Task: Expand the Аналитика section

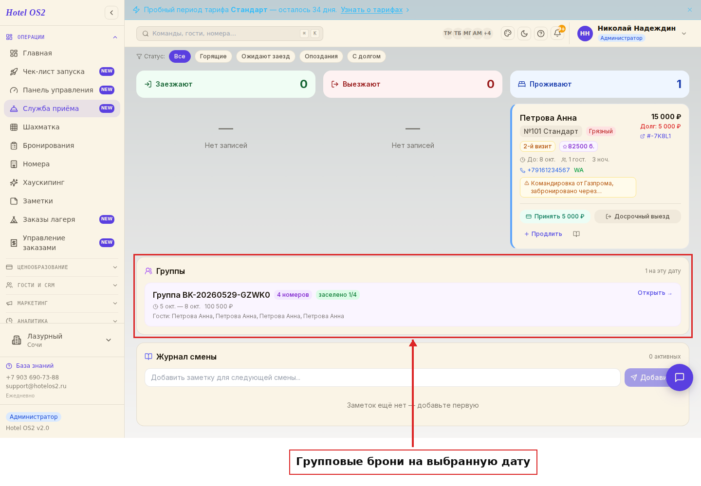Action: (x=62, y=321)
